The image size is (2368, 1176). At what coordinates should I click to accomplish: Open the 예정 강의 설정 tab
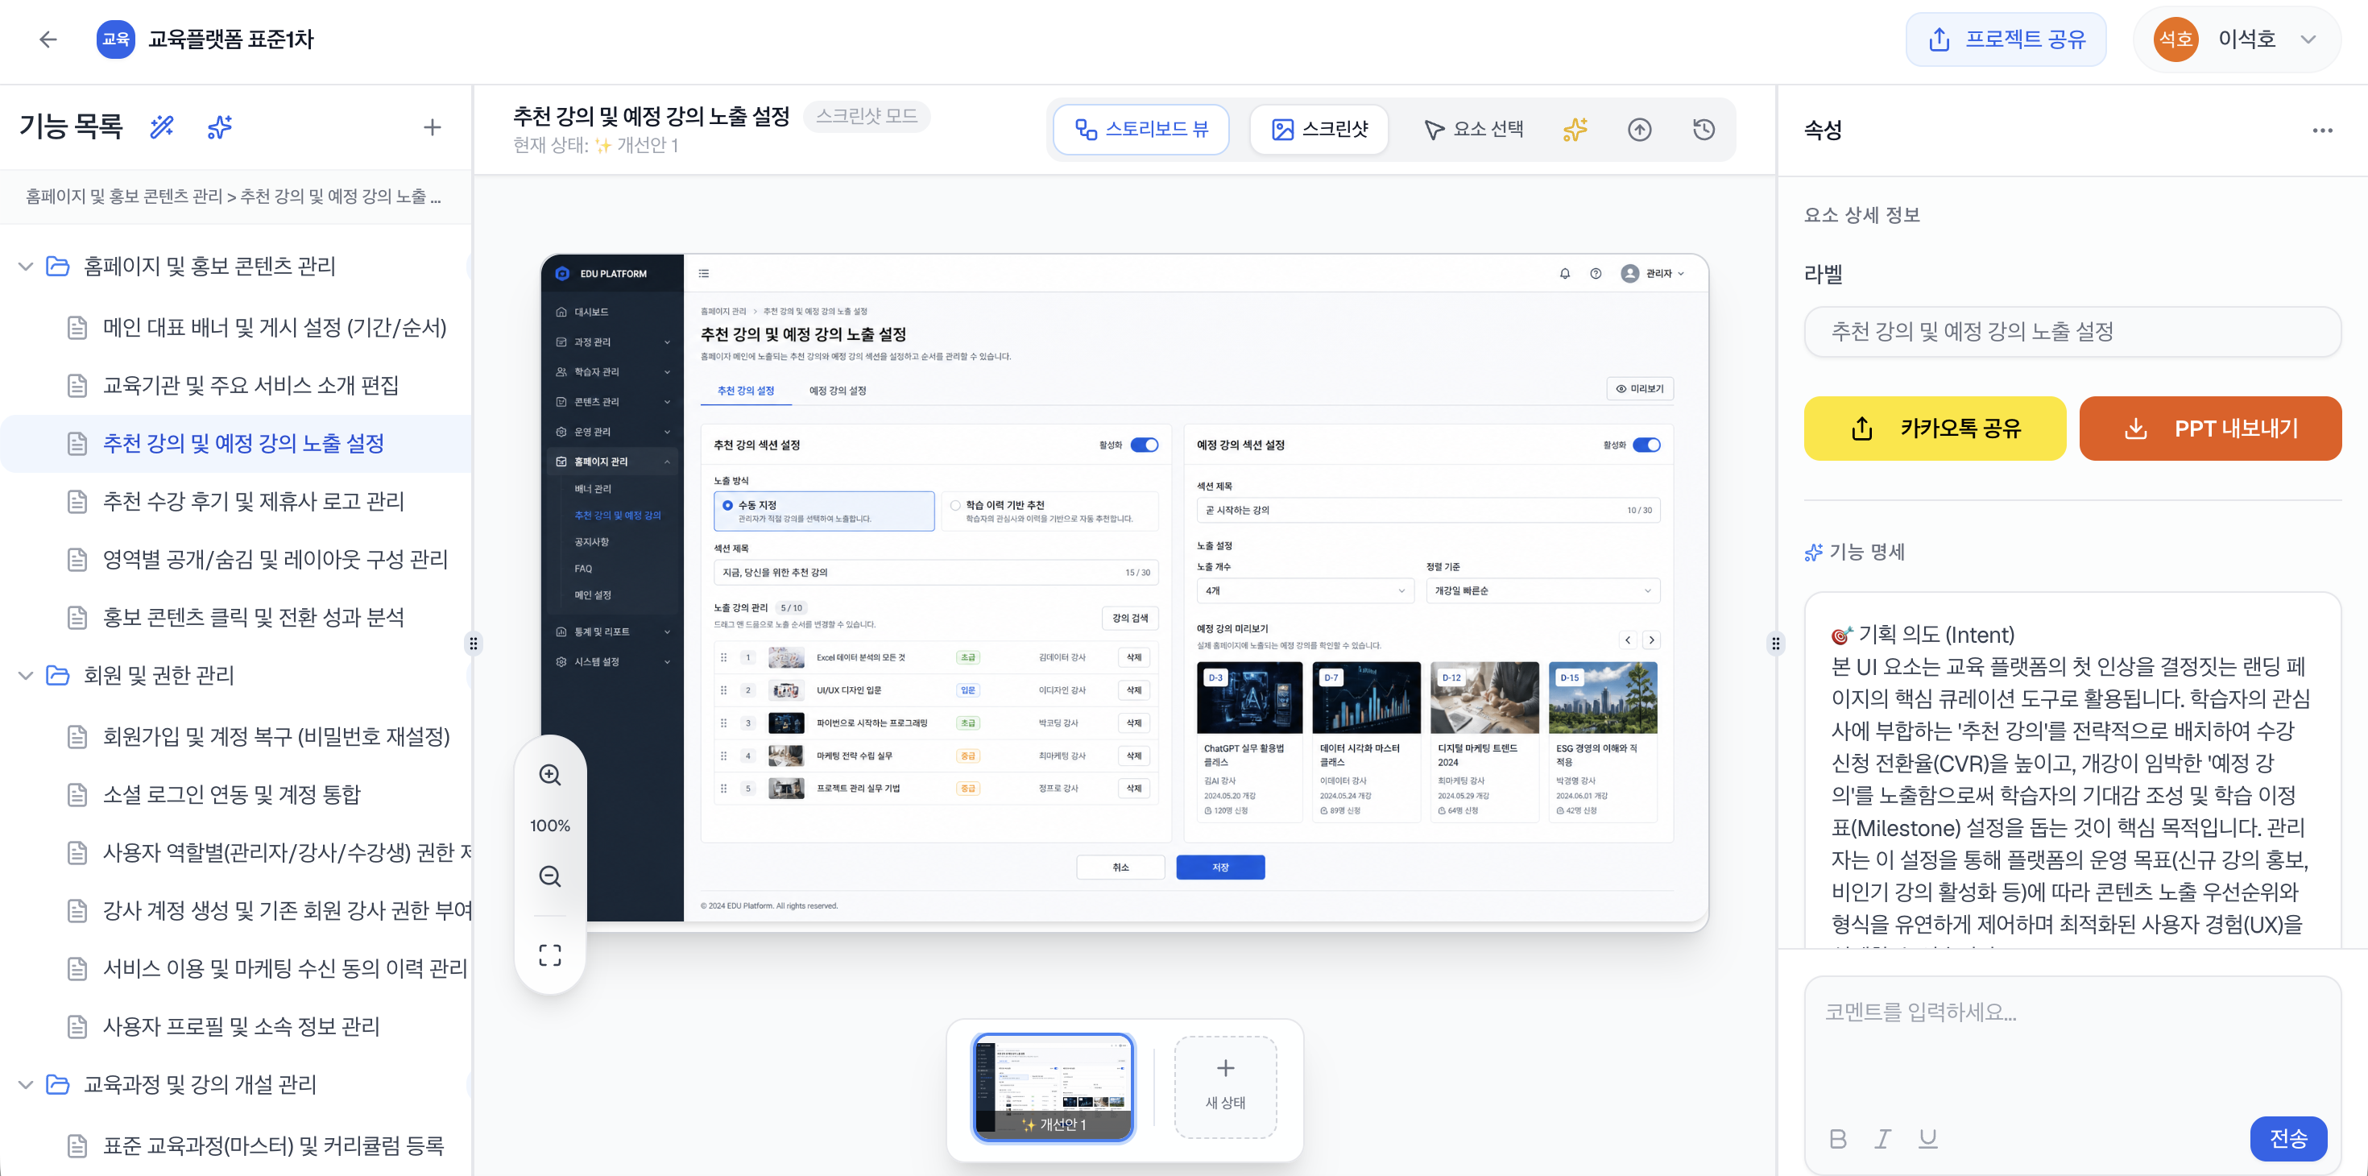[x=837, y=391]
